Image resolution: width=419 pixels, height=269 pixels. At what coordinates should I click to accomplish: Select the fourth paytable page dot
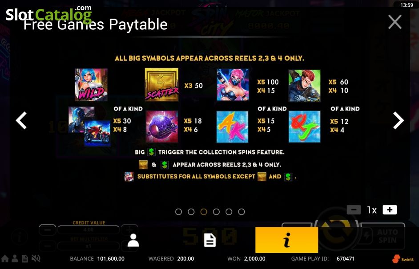pos(217,212)
